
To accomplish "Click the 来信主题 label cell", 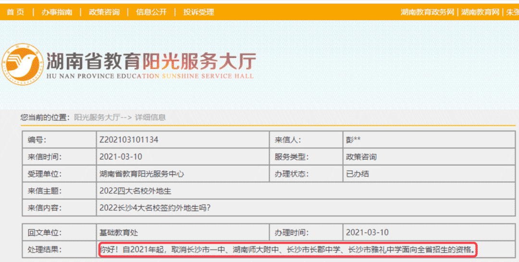I will click(x=60, y=191).
